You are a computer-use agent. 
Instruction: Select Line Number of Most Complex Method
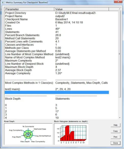57,54
